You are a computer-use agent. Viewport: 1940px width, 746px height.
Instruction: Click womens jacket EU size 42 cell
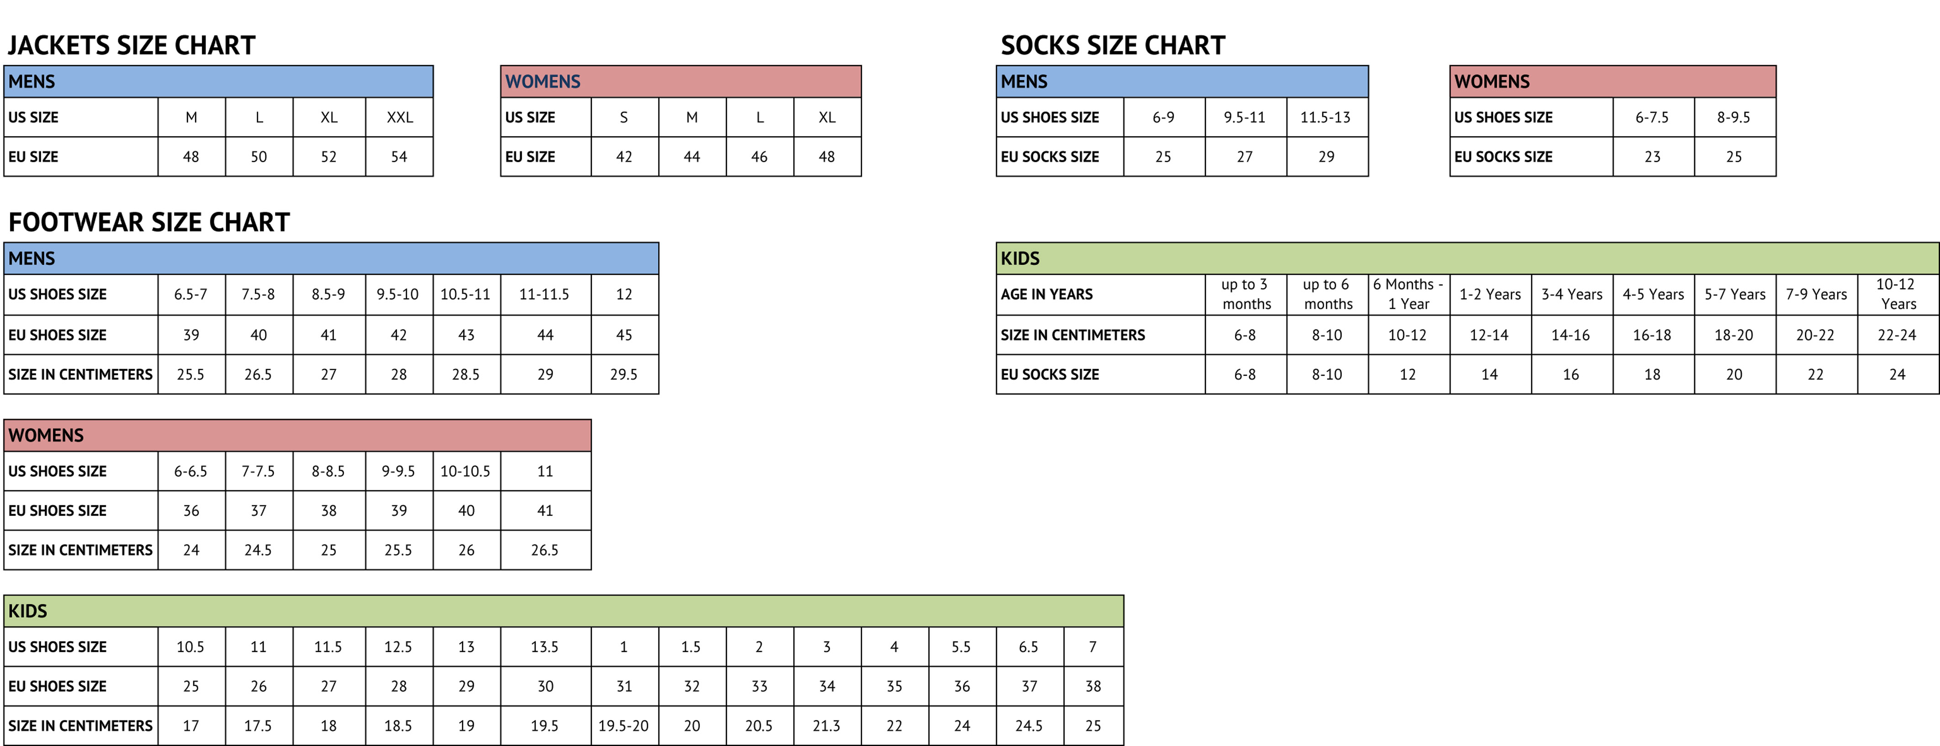pyautogui.click(x=624, y=157)
